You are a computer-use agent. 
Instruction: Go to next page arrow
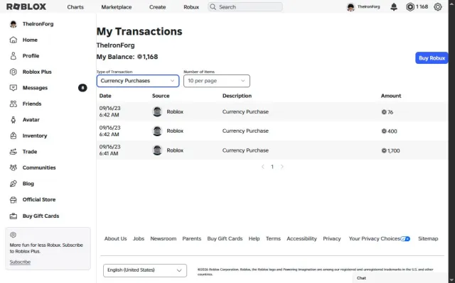(x=282, y=167)
